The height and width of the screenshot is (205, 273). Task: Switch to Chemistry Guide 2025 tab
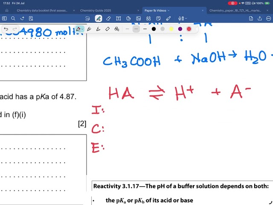coord(96,10)
